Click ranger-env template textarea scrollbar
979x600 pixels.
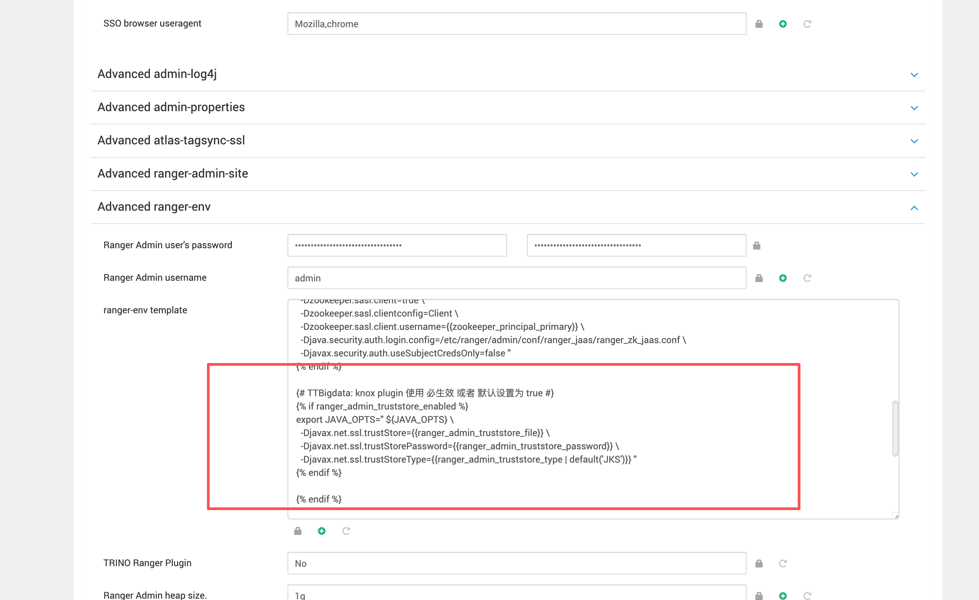coord(895,428)
